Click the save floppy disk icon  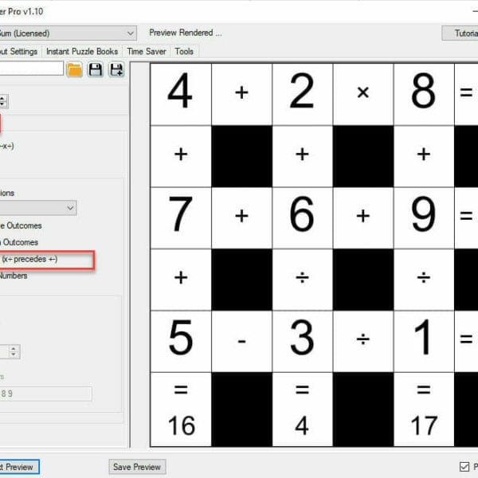[x=96, y=70]
